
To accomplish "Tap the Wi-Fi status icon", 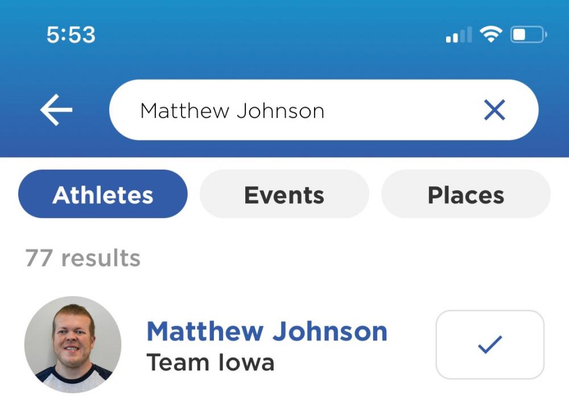I will pyautogui.click(x=490, y=35).
